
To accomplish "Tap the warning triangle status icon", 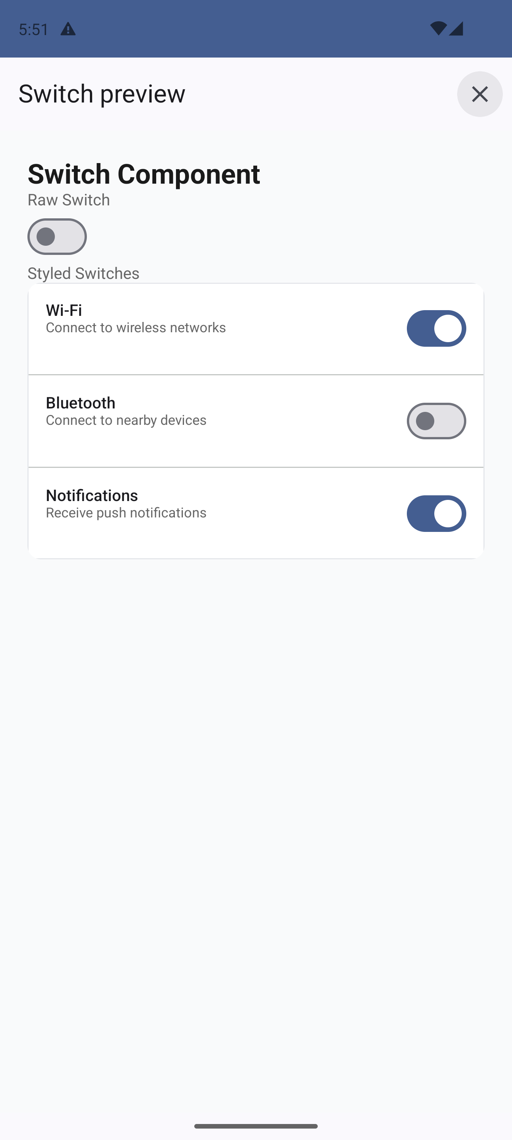I will [x=68, y=30].
